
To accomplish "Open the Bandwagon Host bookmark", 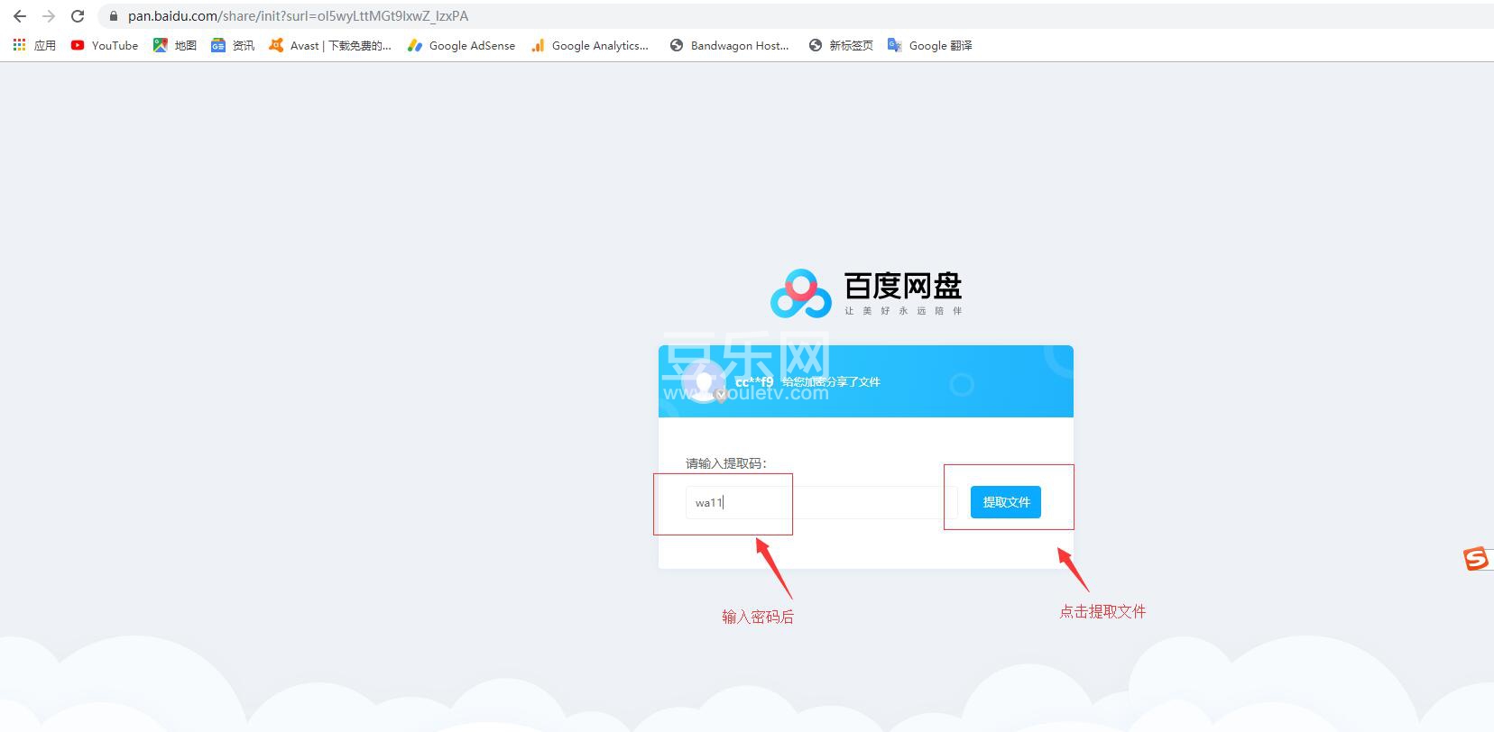I will [x=729, y=45].
